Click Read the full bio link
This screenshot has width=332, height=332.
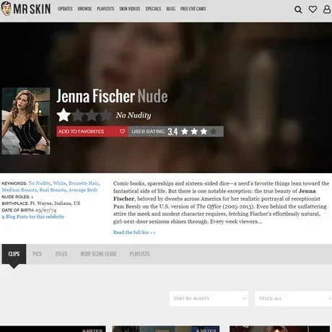[x=134, y=232]
